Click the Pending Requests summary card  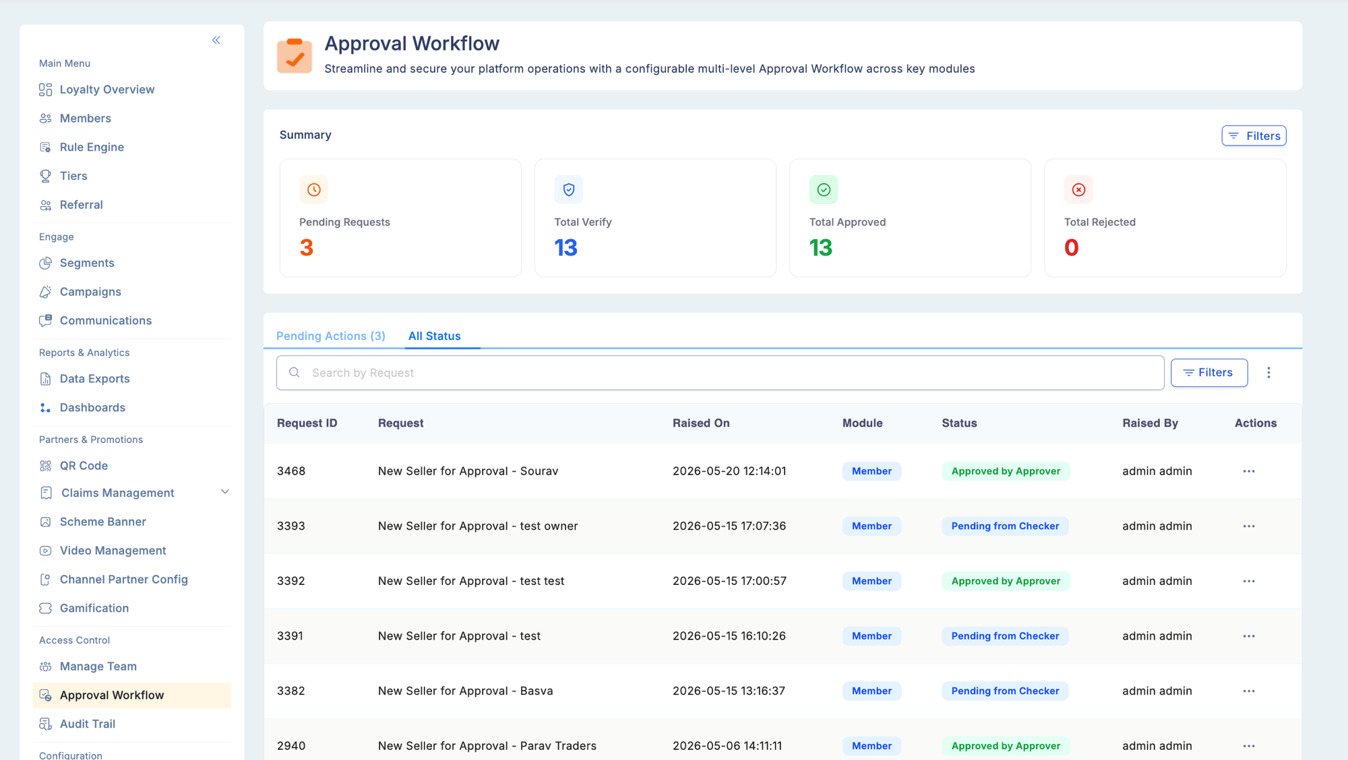(x=400, y=218)
